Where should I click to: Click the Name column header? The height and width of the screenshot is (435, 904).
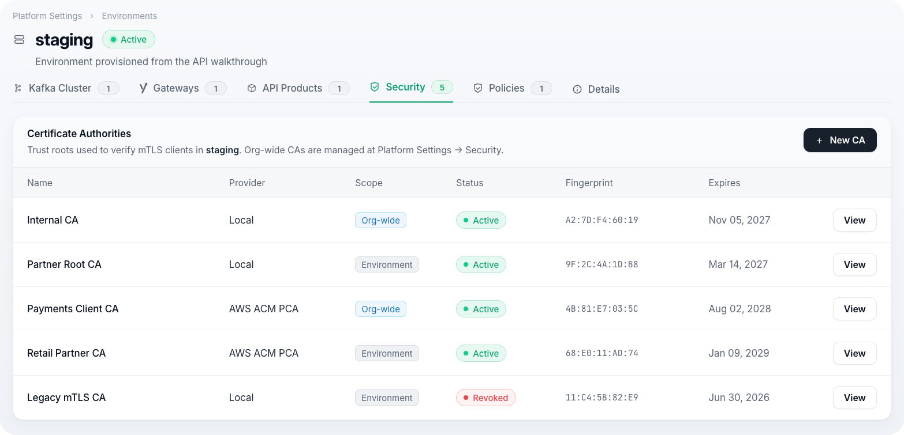(40, 183)
